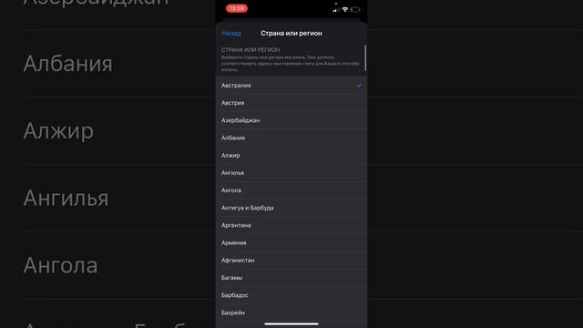Tap the cellular signal bars icon
Screen dimensions: 583x328
point(336,9)
